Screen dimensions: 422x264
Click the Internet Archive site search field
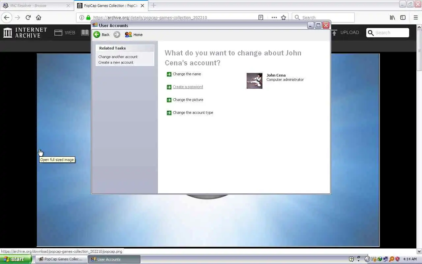pyautogui.click(x=388, y=33)
